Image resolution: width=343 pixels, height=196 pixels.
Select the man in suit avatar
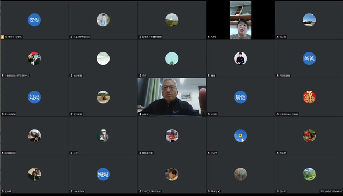(x=240, y=58)
